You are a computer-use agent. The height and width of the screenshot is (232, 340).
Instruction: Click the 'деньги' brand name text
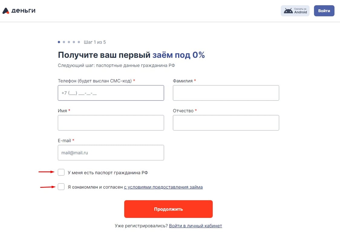point(23,11)
